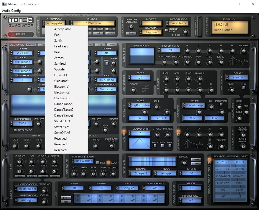Image resolution: width=259 pixels, height=210 pixels.
Task: Click the distortion Drive knob
Action: [x=133, y=90]
